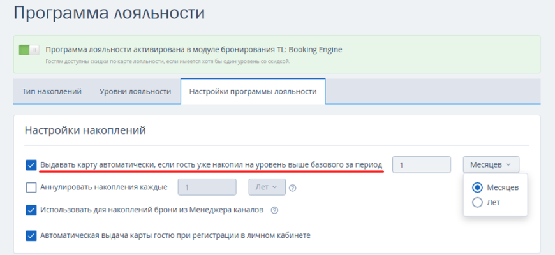Screen dimensions: 555x255
Task: Uncheck 'Выдавать карту автоматически' checkbox
Action: (x=31, y=165)
